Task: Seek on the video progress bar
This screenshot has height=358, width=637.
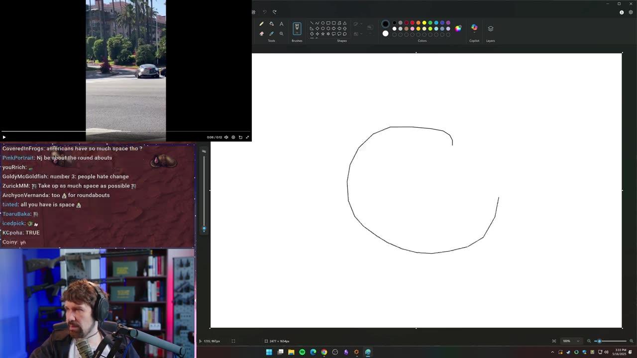Action: click(x=126, y=132)
